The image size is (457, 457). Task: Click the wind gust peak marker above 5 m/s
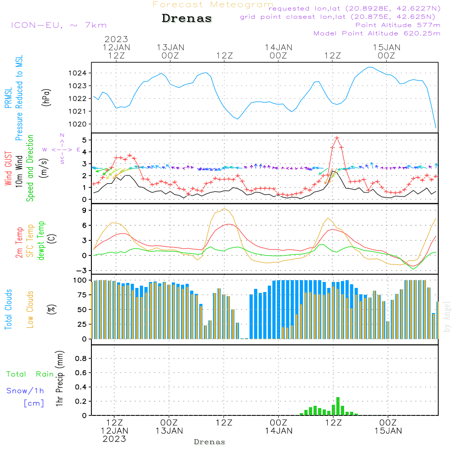tap(337, 138)
